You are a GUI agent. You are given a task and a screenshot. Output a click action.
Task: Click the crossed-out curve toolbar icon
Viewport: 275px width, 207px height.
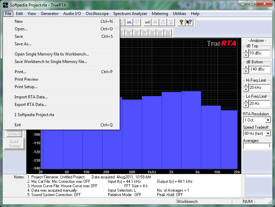tap(137, 22)
